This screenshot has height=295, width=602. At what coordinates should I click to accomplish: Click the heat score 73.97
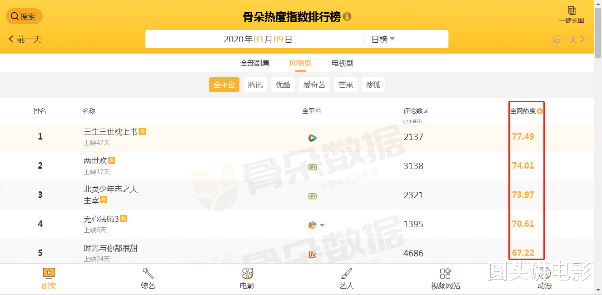click(523, 195)
